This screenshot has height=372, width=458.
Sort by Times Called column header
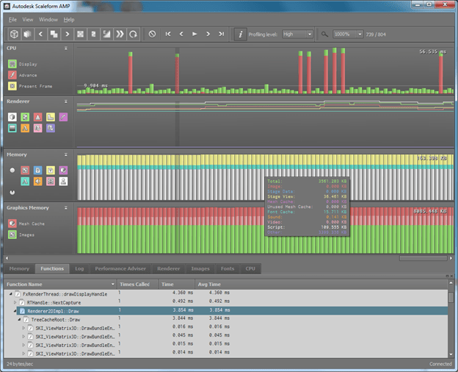137,285
